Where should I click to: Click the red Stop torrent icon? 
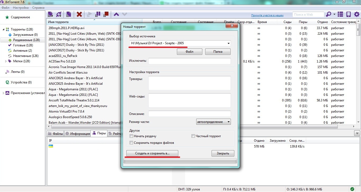(106, 14)
